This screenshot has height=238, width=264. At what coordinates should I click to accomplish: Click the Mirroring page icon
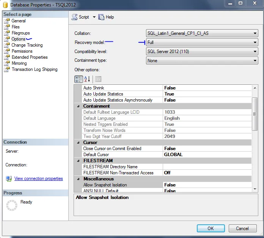[x=7, y=63]
